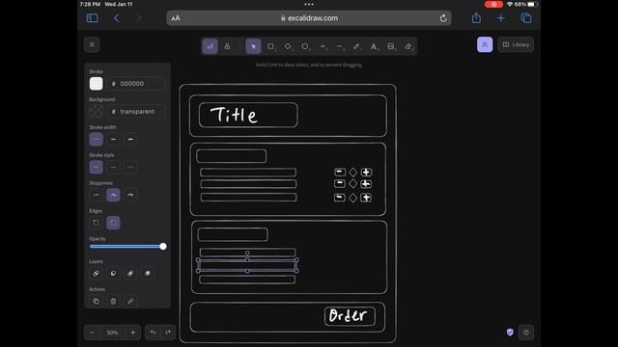Zoom in with the plus button
This screenshot has height=347, width=618.
[133, 333]
